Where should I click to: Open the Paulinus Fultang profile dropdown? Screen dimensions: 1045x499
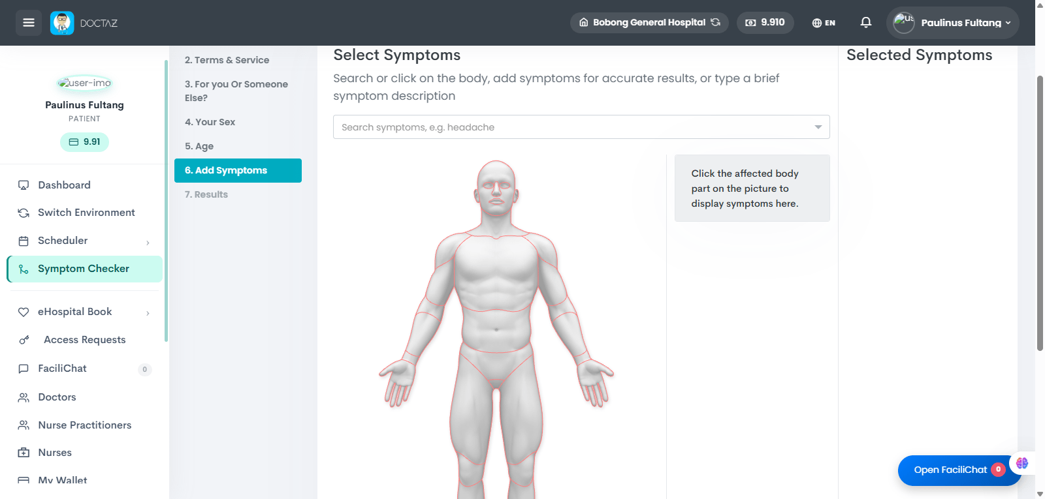click(952, 23)
